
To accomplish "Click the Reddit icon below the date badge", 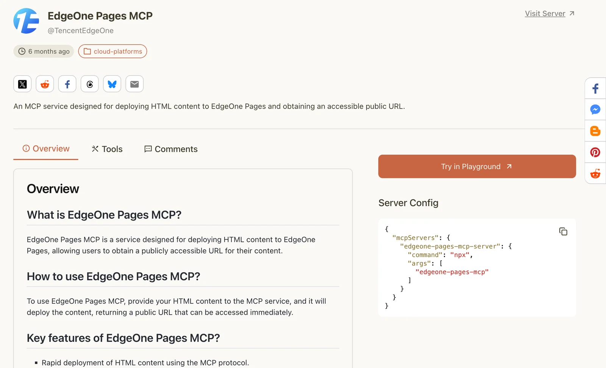I will coord(45,84).
